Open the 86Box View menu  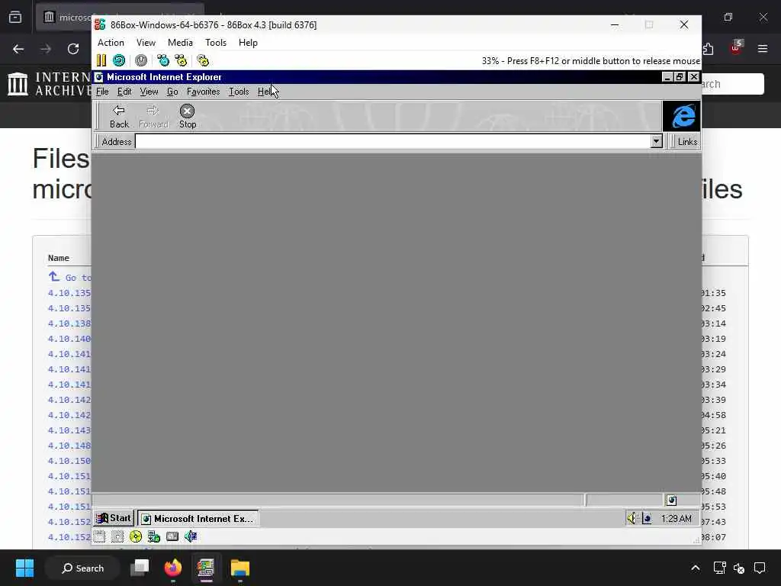146,43
